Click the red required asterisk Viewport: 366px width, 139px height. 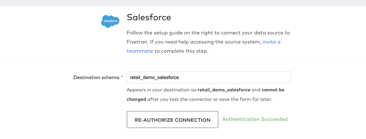pyautogui.click(x=122, y=77)
